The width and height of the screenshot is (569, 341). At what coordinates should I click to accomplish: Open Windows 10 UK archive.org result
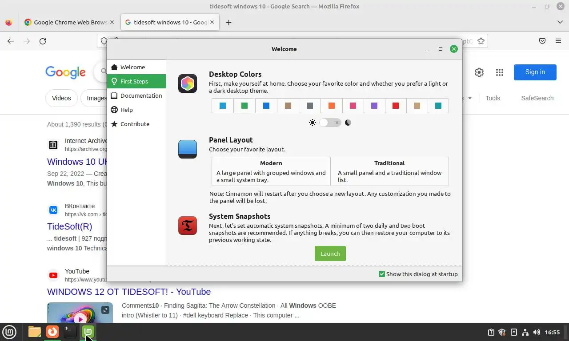[x=77, y=162]
